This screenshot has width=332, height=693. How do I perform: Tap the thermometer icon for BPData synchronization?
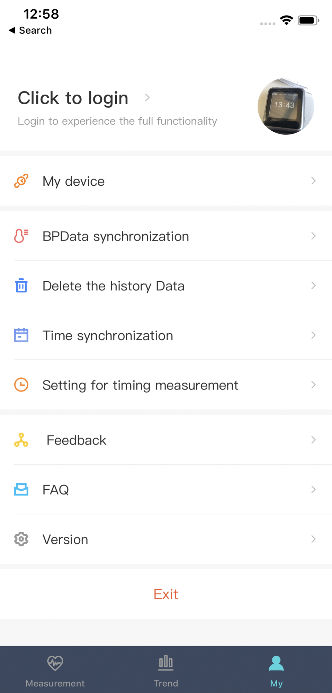click(x=21, y=236)
